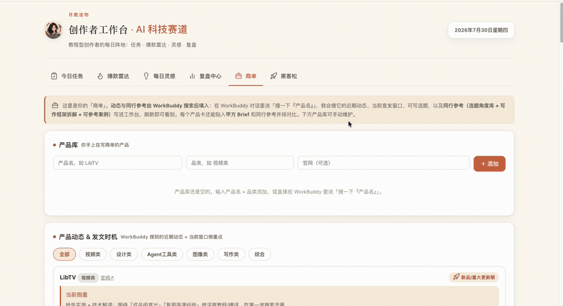563x306 pixels.
Task: Click the 创作者工作台 page title
Action: point(98,30)
